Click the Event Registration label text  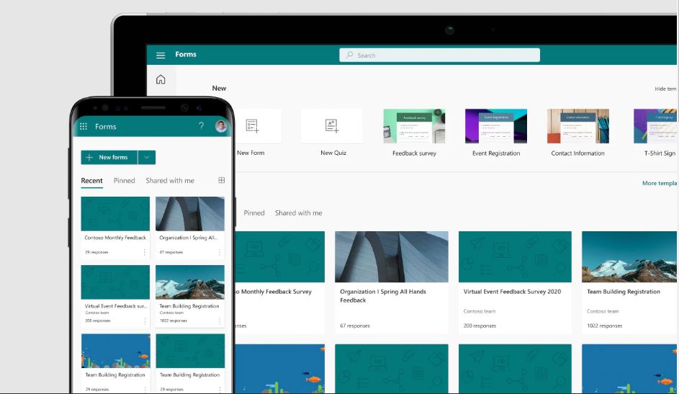pyautogui.click(x=496, y=153)
